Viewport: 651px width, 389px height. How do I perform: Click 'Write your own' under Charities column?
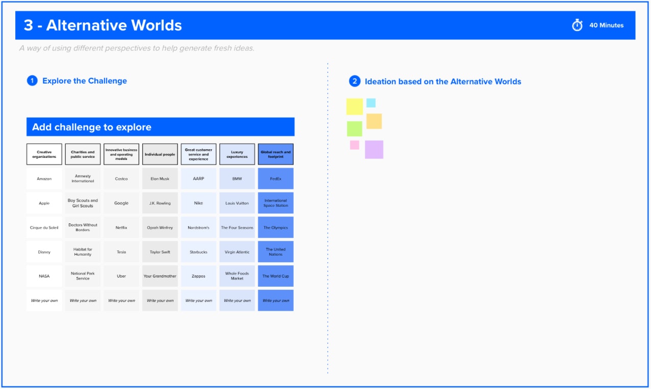pyautogui.click(x=83, y=300)
